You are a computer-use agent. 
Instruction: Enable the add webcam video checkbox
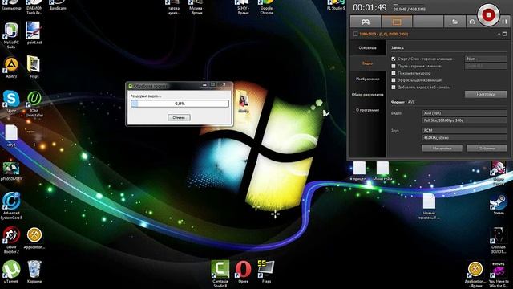coord(394,88)
